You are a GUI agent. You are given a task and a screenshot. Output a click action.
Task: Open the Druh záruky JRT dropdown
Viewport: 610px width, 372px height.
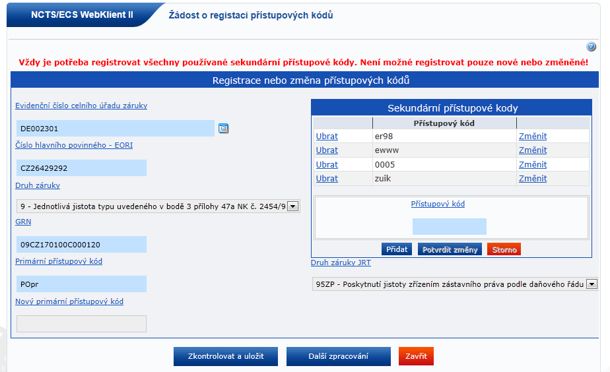[592, 284]
